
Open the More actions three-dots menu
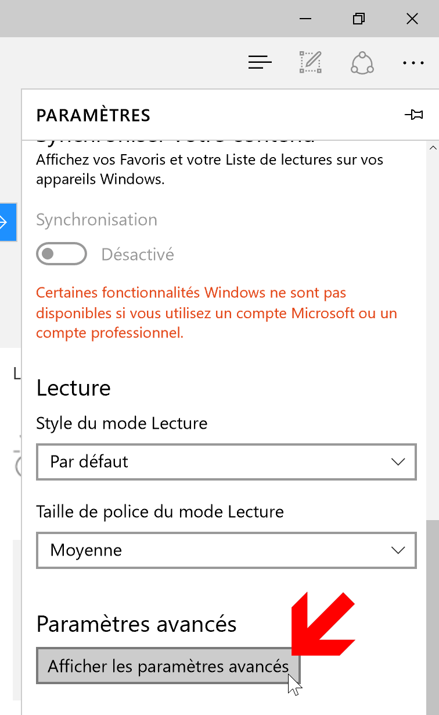pos(413,63)
